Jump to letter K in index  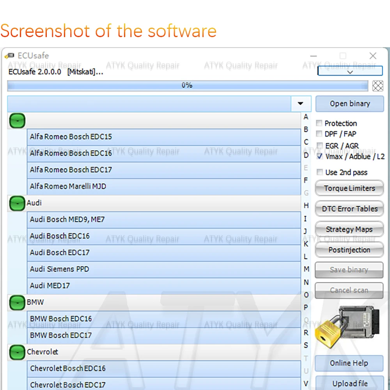point(306,244)
